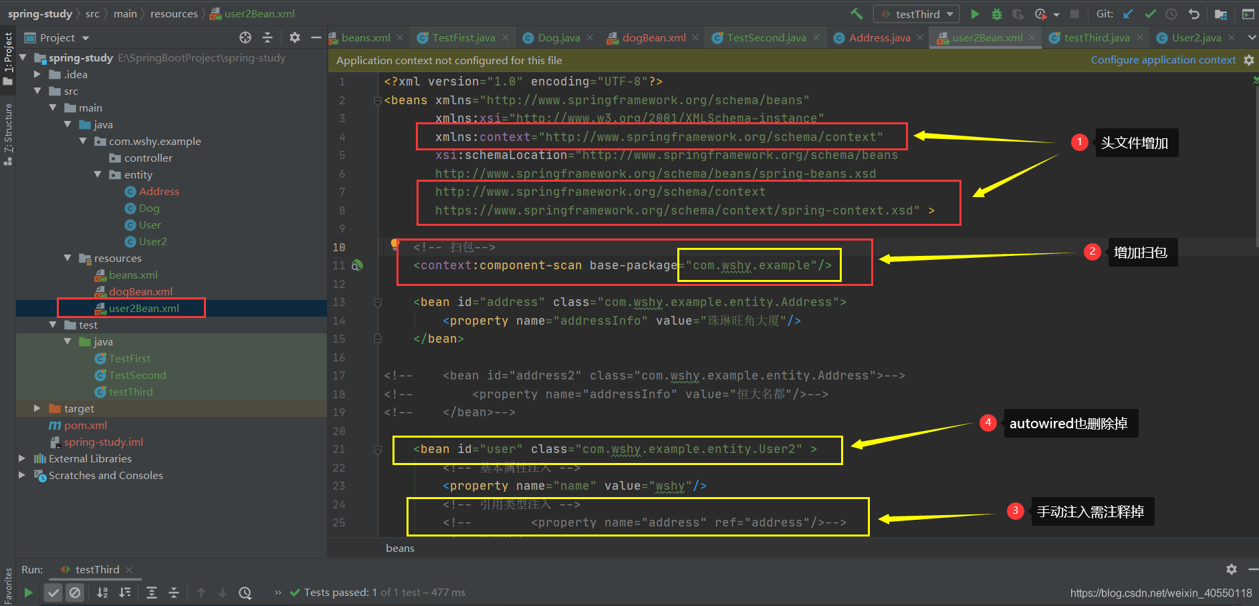The image size is (1259, 606).
Task: Toggle Show Passed tests checkmark button
Action: pos(53,593)
